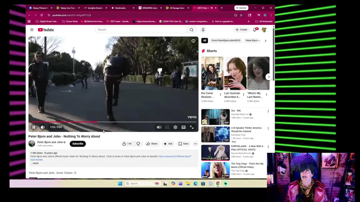Open options for U.N Speaker video
360x202 pixels.
click(268, 128)
